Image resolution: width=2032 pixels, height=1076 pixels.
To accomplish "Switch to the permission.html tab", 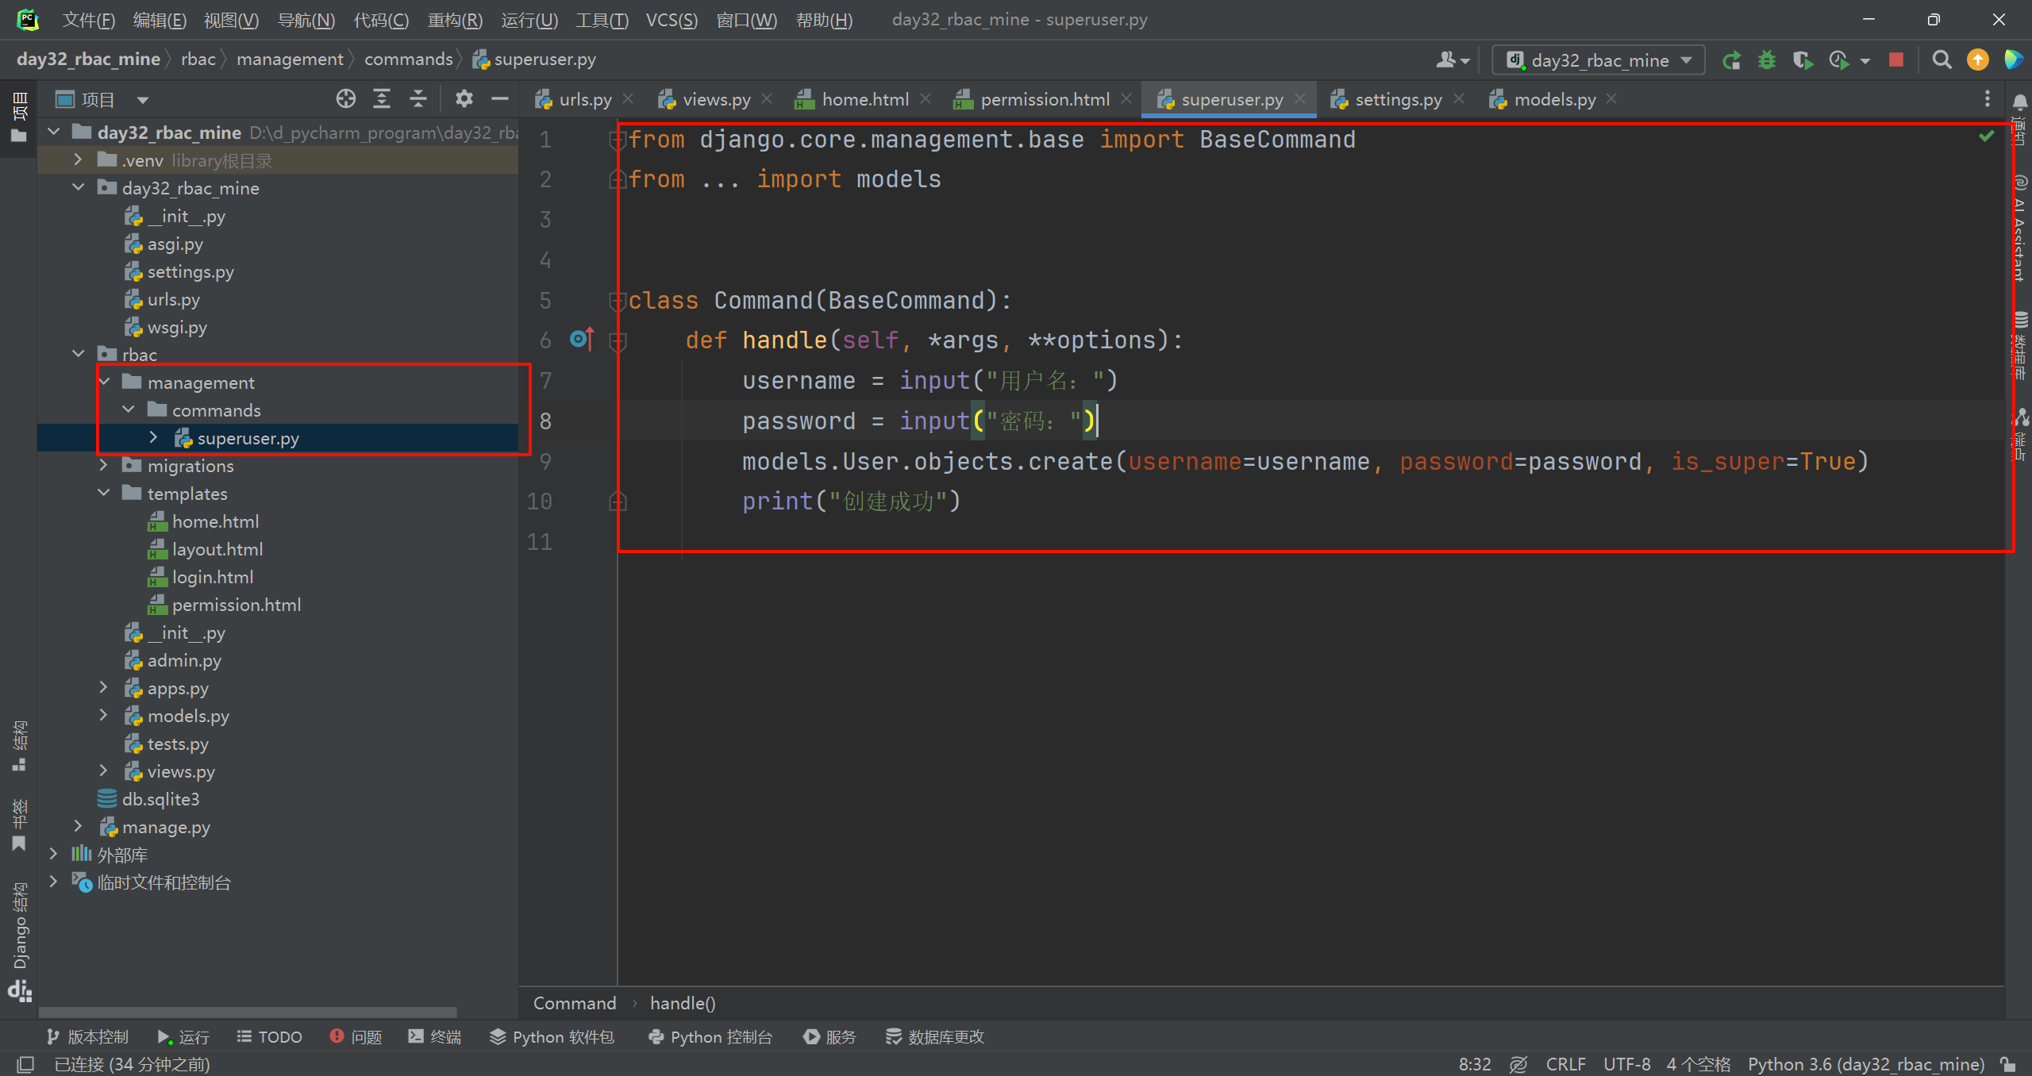I will [1045, 99].
